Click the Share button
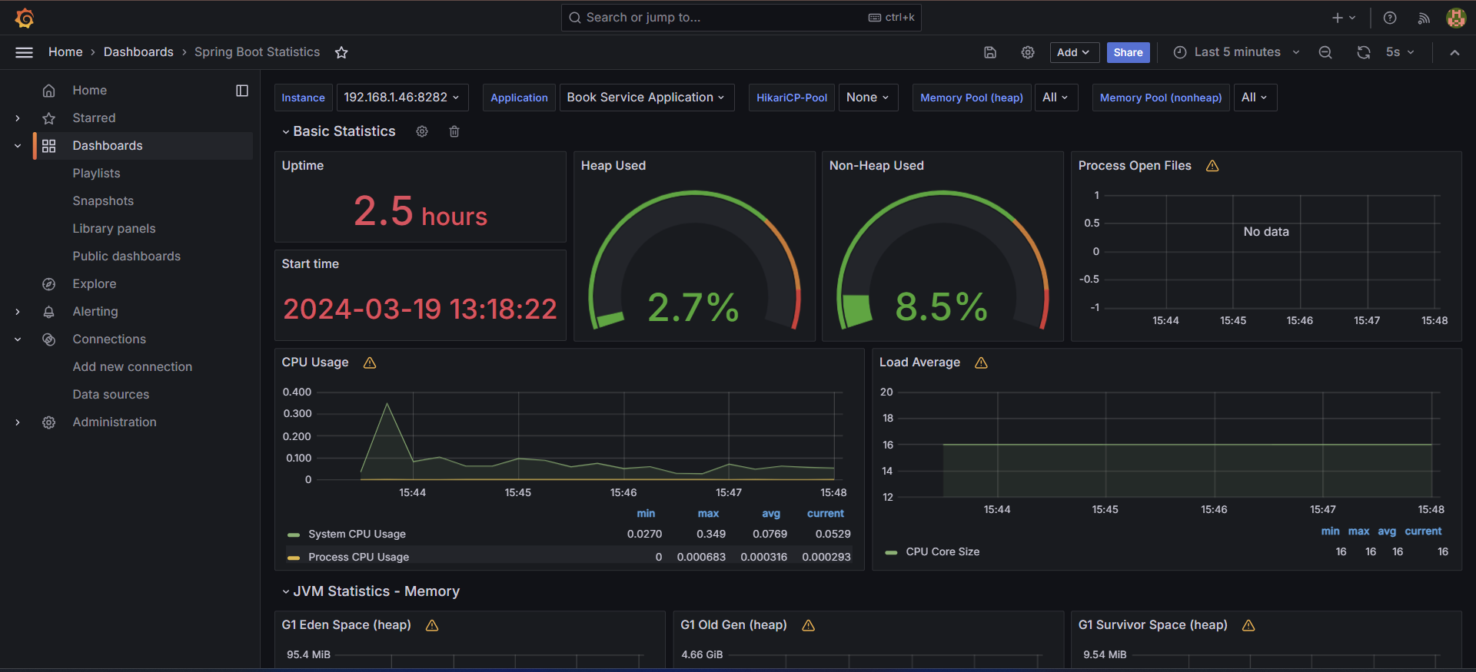 pos(1128,52)
